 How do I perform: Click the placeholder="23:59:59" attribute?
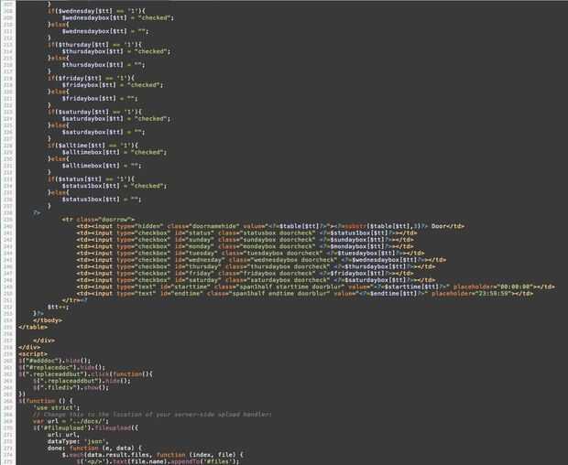tap(471, 294)
